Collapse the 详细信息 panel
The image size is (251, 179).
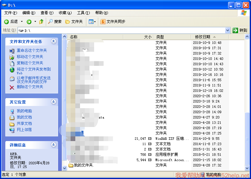[53, 145]
